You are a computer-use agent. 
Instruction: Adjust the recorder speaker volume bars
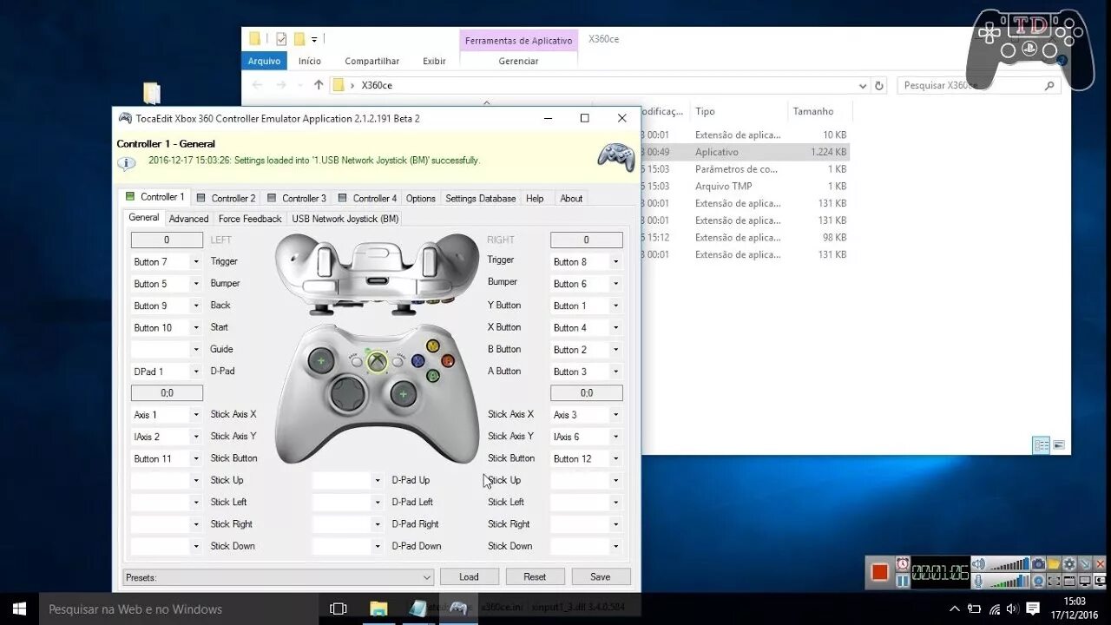pos(1009,564)
